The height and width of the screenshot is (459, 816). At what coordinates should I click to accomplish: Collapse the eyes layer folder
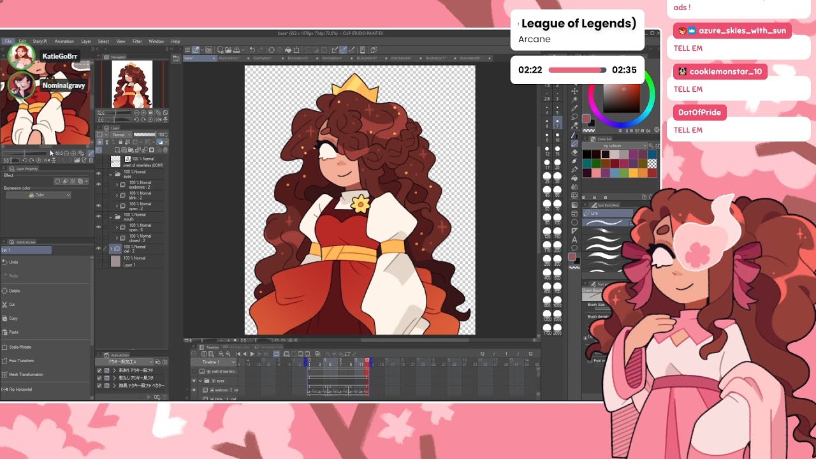(x=111, y=173)
